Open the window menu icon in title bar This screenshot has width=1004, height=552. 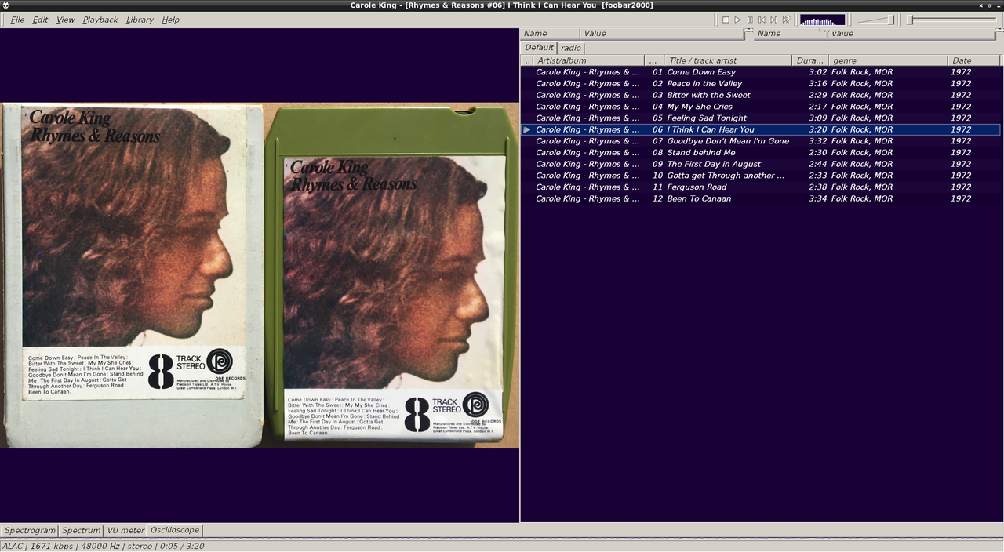(x=5, y=5)
